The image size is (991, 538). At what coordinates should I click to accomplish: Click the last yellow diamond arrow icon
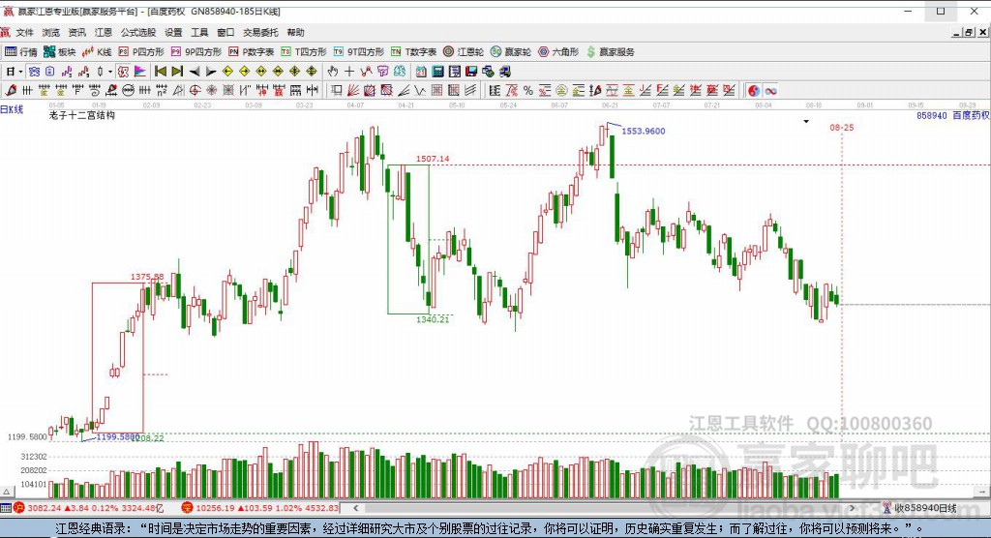(312, 72)
